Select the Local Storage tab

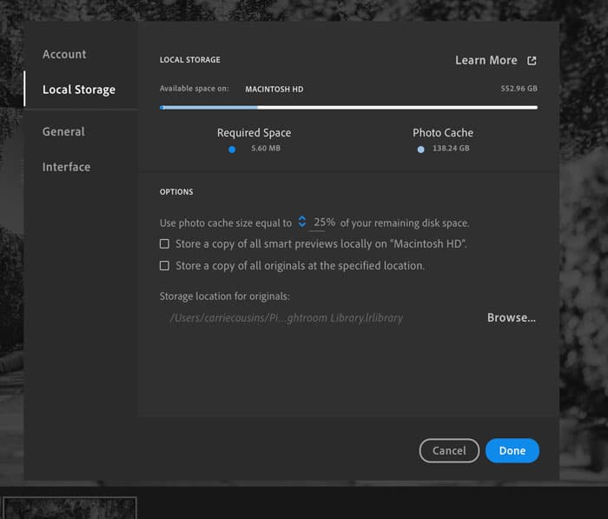pyautogui.click(x=78, y=90)
